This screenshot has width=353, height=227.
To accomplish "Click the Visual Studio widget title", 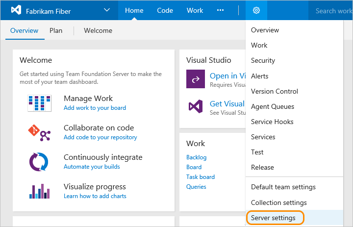I will point(209,60).
